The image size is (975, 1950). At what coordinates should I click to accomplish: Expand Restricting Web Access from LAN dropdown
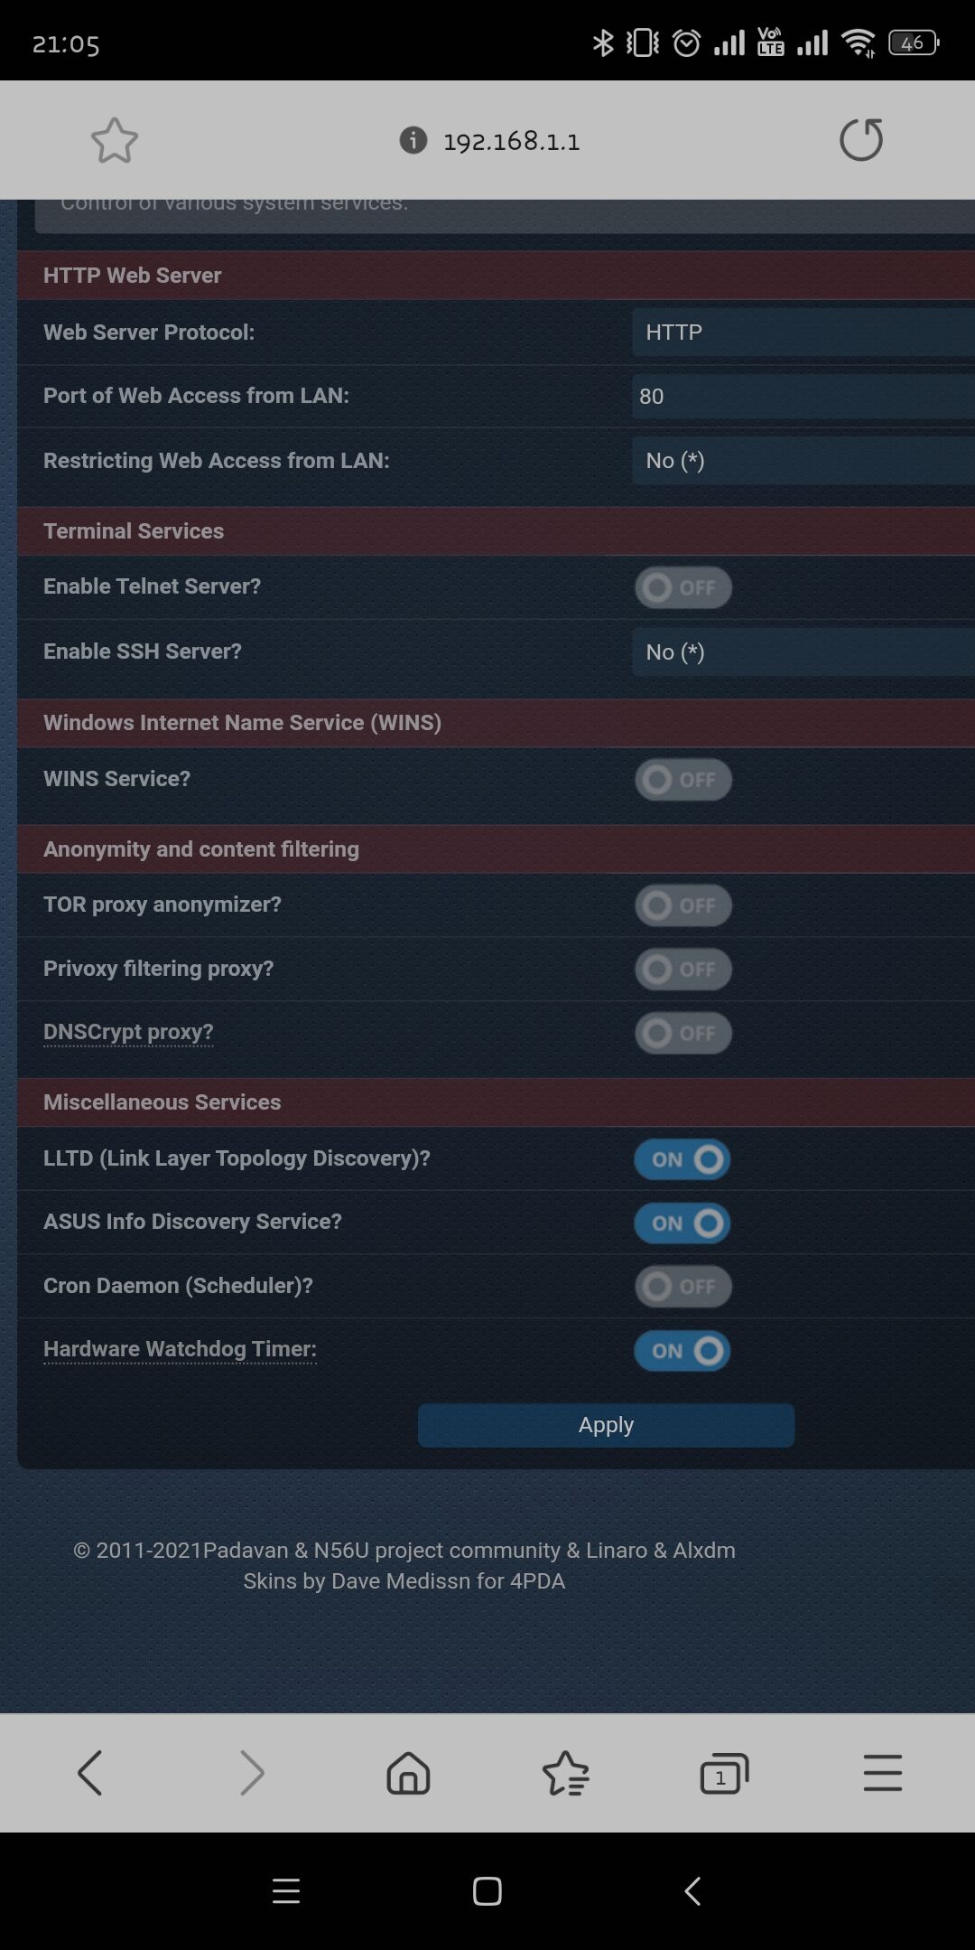click(x=803, y=461)
